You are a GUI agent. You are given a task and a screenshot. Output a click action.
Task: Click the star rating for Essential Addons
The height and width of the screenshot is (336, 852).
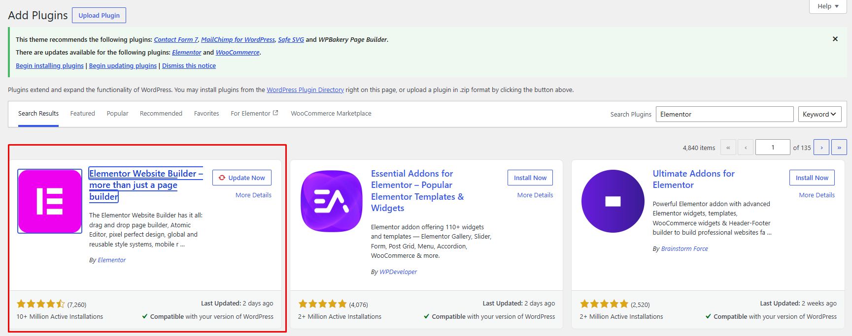click(x=322, y=304)
